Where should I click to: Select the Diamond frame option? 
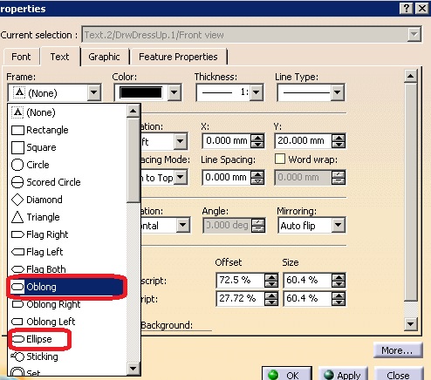click(x=17, y=200)
